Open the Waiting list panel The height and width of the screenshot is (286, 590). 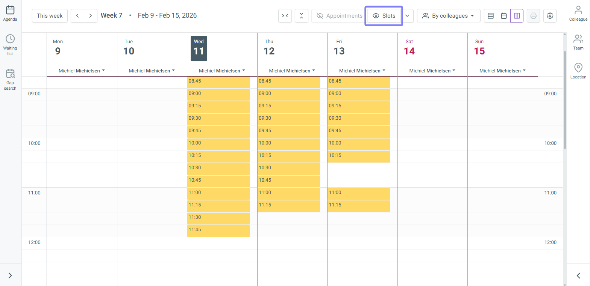point(10,45)
